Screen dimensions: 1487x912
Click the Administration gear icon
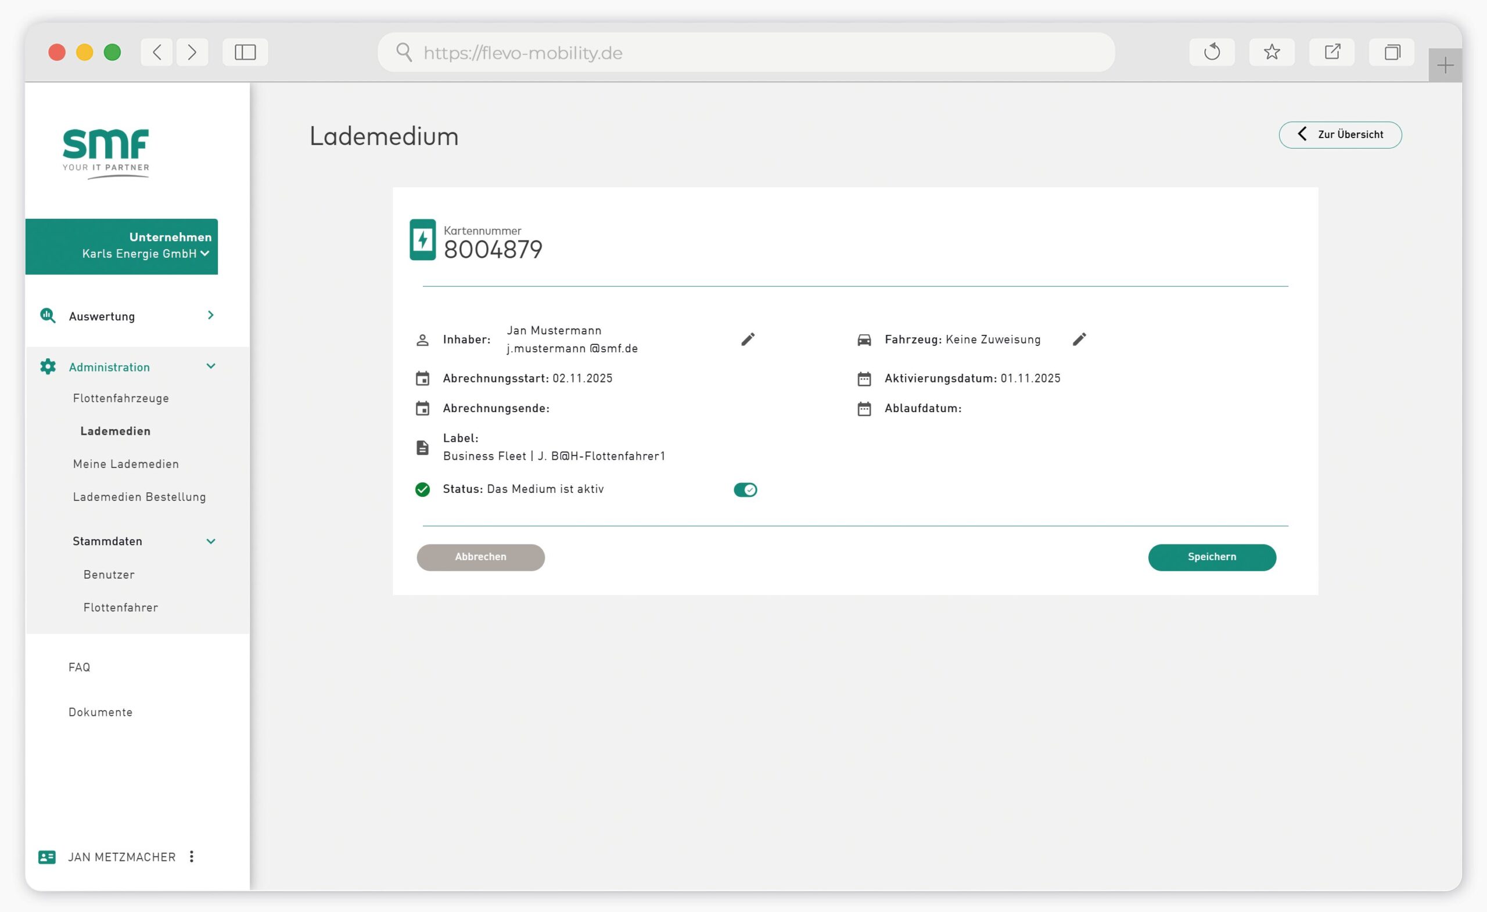point(48,366)
